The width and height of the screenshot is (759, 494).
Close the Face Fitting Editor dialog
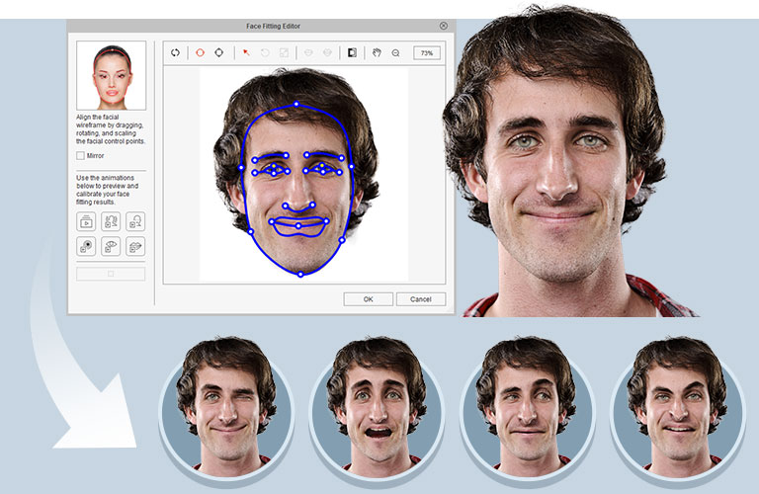[x=443, y=26]
